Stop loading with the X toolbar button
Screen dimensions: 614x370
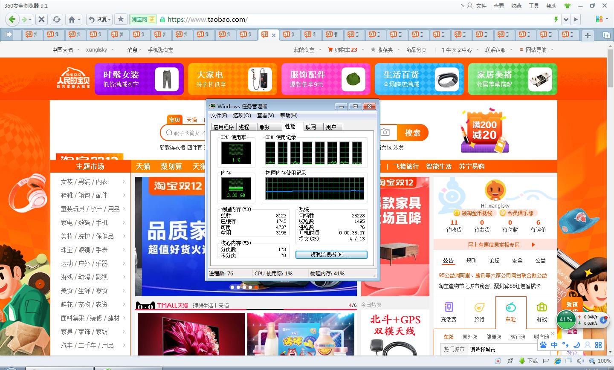tap(41, 19)
